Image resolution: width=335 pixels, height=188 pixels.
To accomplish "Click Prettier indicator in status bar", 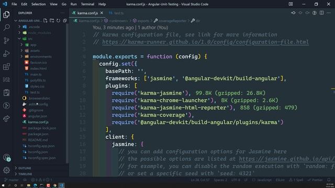I will pos(315,180).
